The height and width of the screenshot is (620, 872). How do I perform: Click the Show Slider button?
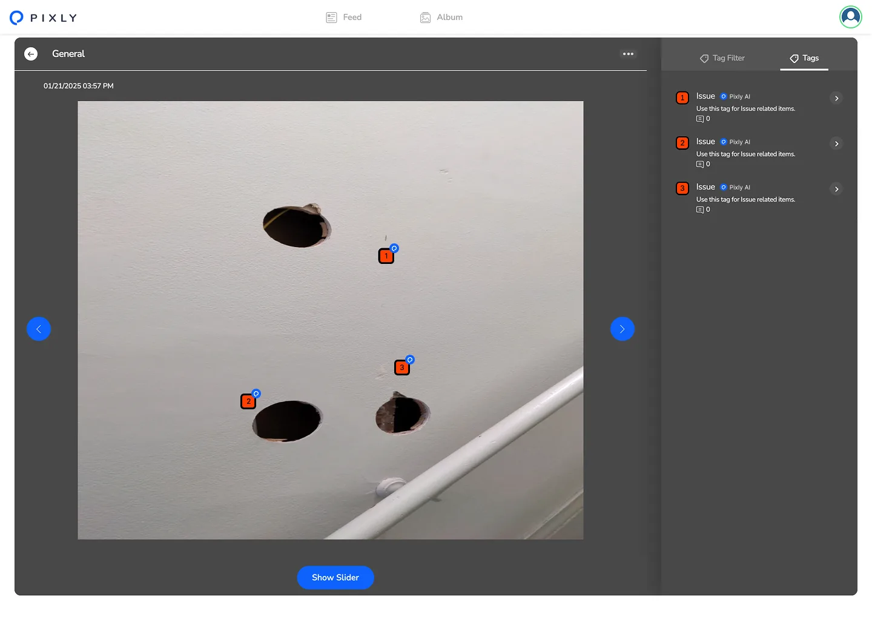coord(335,578)
